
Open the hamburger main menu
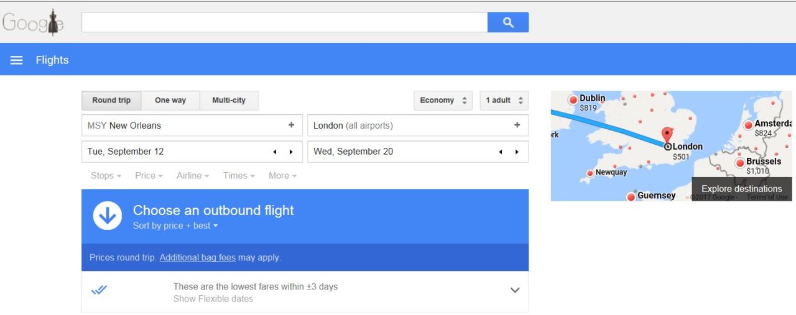click(x=17, y=60)
